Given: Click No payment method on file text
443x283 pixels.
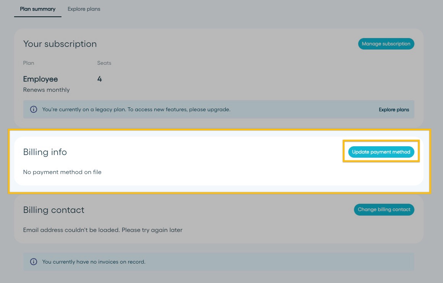Looking at the screenshot, I should (x=62, y=172).
